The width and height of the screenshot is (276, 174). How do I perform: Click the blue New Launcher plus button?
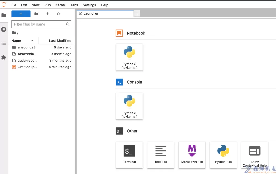[x=21, y=14]
